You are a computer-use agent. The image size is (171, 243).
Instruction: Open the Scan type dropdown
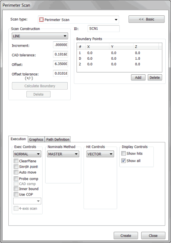click(78, 20)
